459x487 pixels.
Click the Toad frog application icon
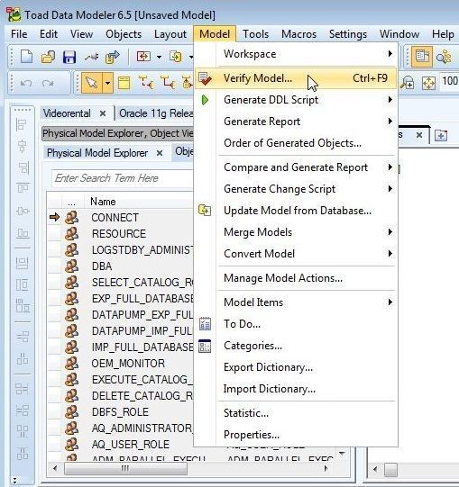click(14, 15)
